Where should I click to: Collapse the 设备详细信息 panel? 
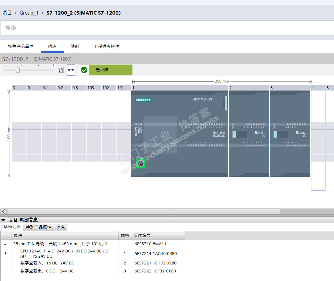point(3,220)
